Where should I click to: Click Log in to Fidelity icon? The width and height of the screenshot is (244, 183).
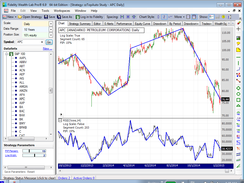pyautogui.click(x=77, y=17)
